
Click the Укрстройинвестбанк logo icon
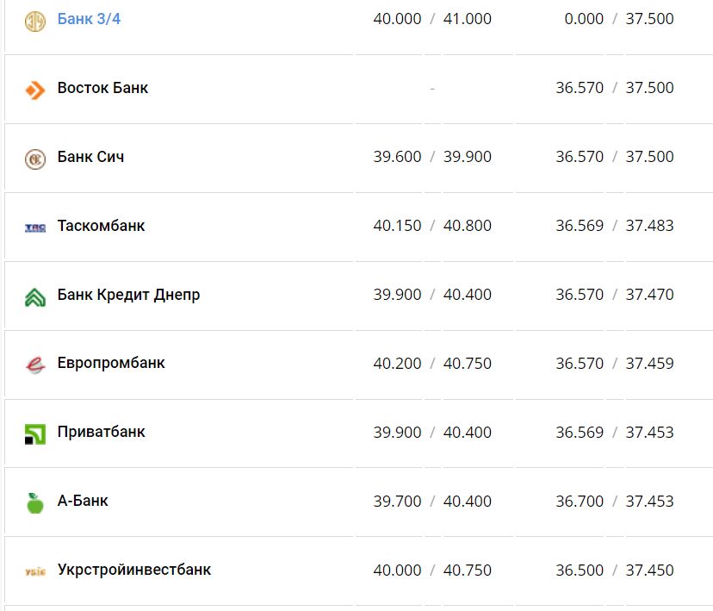[34, 571]
